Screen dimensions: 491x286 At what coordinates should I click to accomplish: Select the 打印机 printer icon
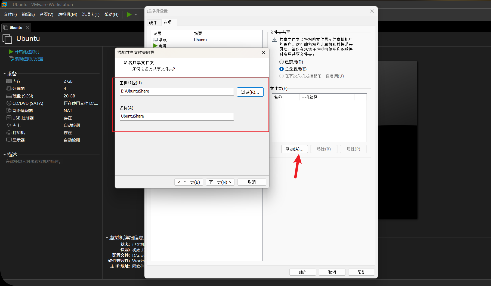[x=9, y=133]
